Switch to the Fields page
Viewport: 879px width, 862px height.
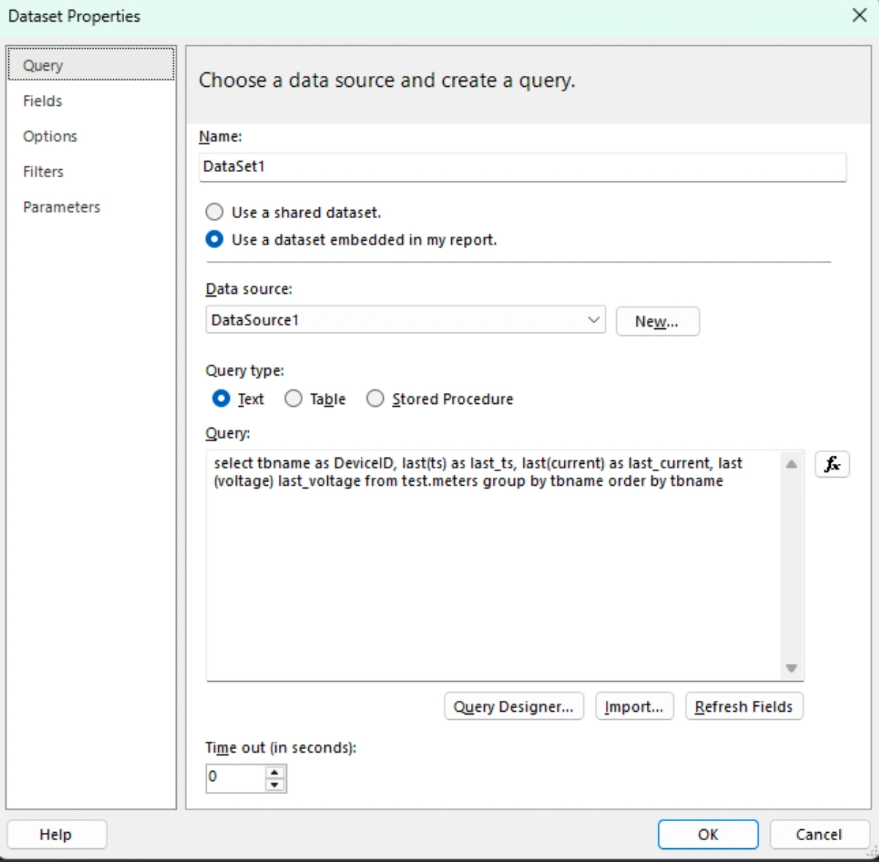point(42,101)
